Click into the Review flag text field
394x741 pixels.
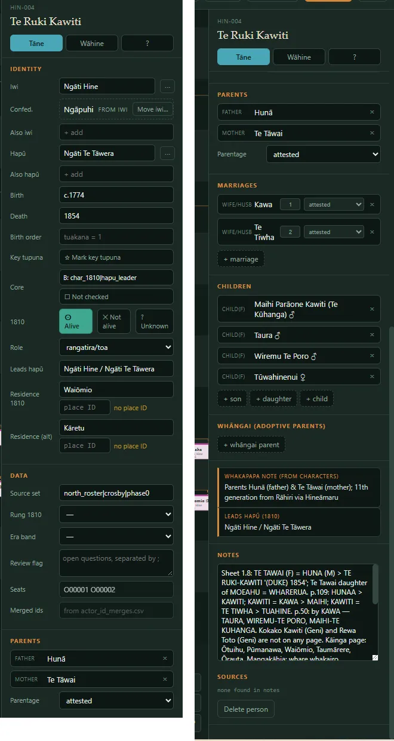pos(116,563)
